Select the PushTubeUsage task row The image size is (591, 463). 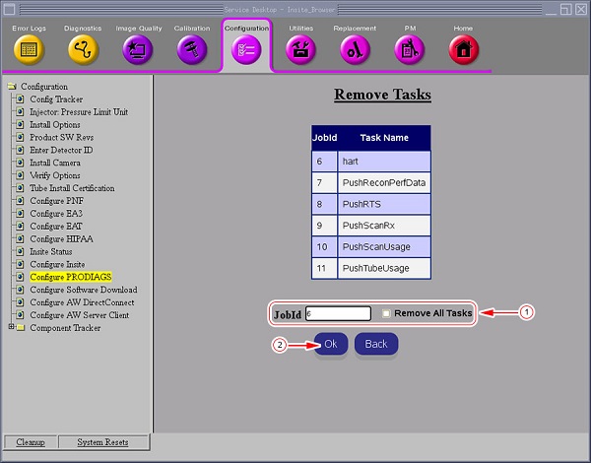point(382,268)
